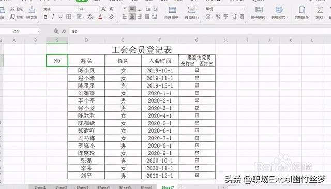
Task: Add a new sheet with plus button
Action: click(x=182, y=187)
